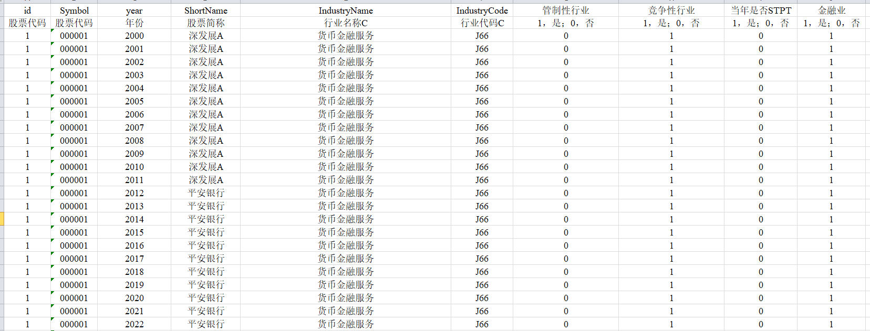Image resolution: width=870 pixels, height=331 pixels.
Task: Select the year cell '2009'
Action: [x=134, y=154]
